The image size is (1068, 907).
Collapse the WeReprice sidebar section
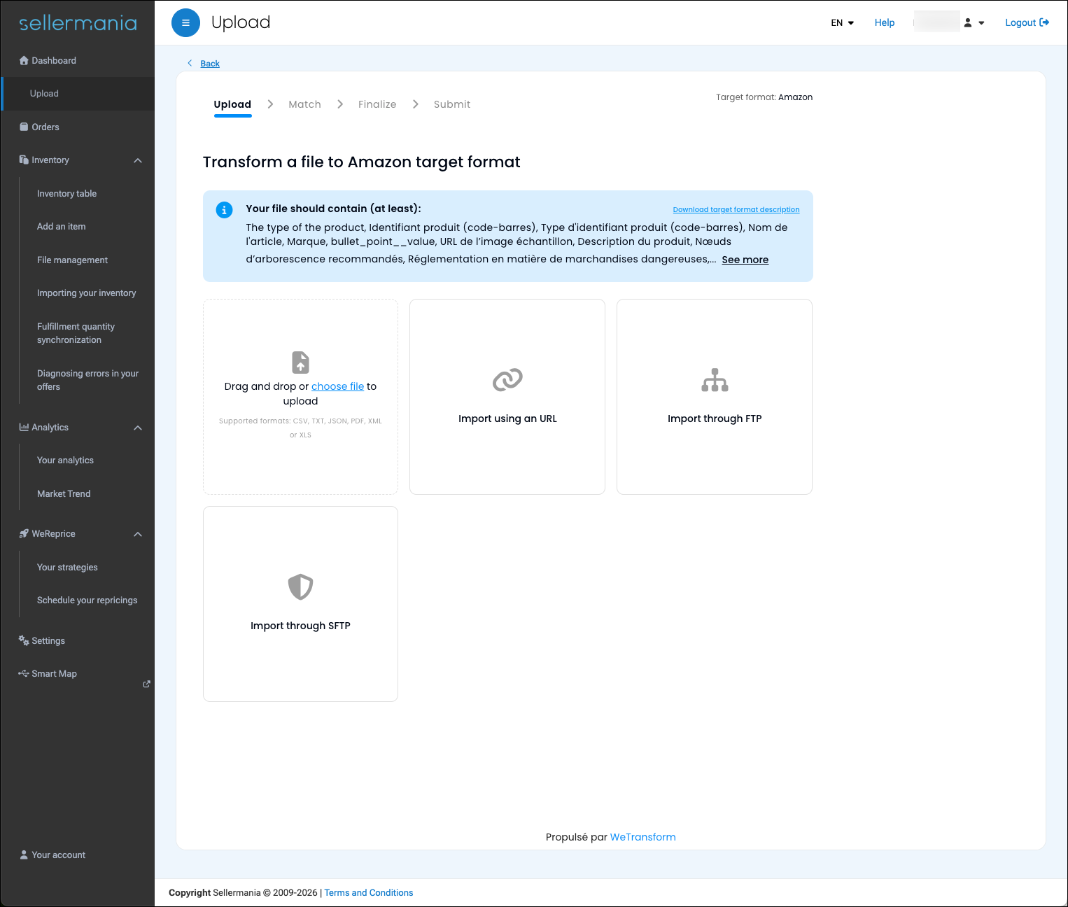[138, 534]
